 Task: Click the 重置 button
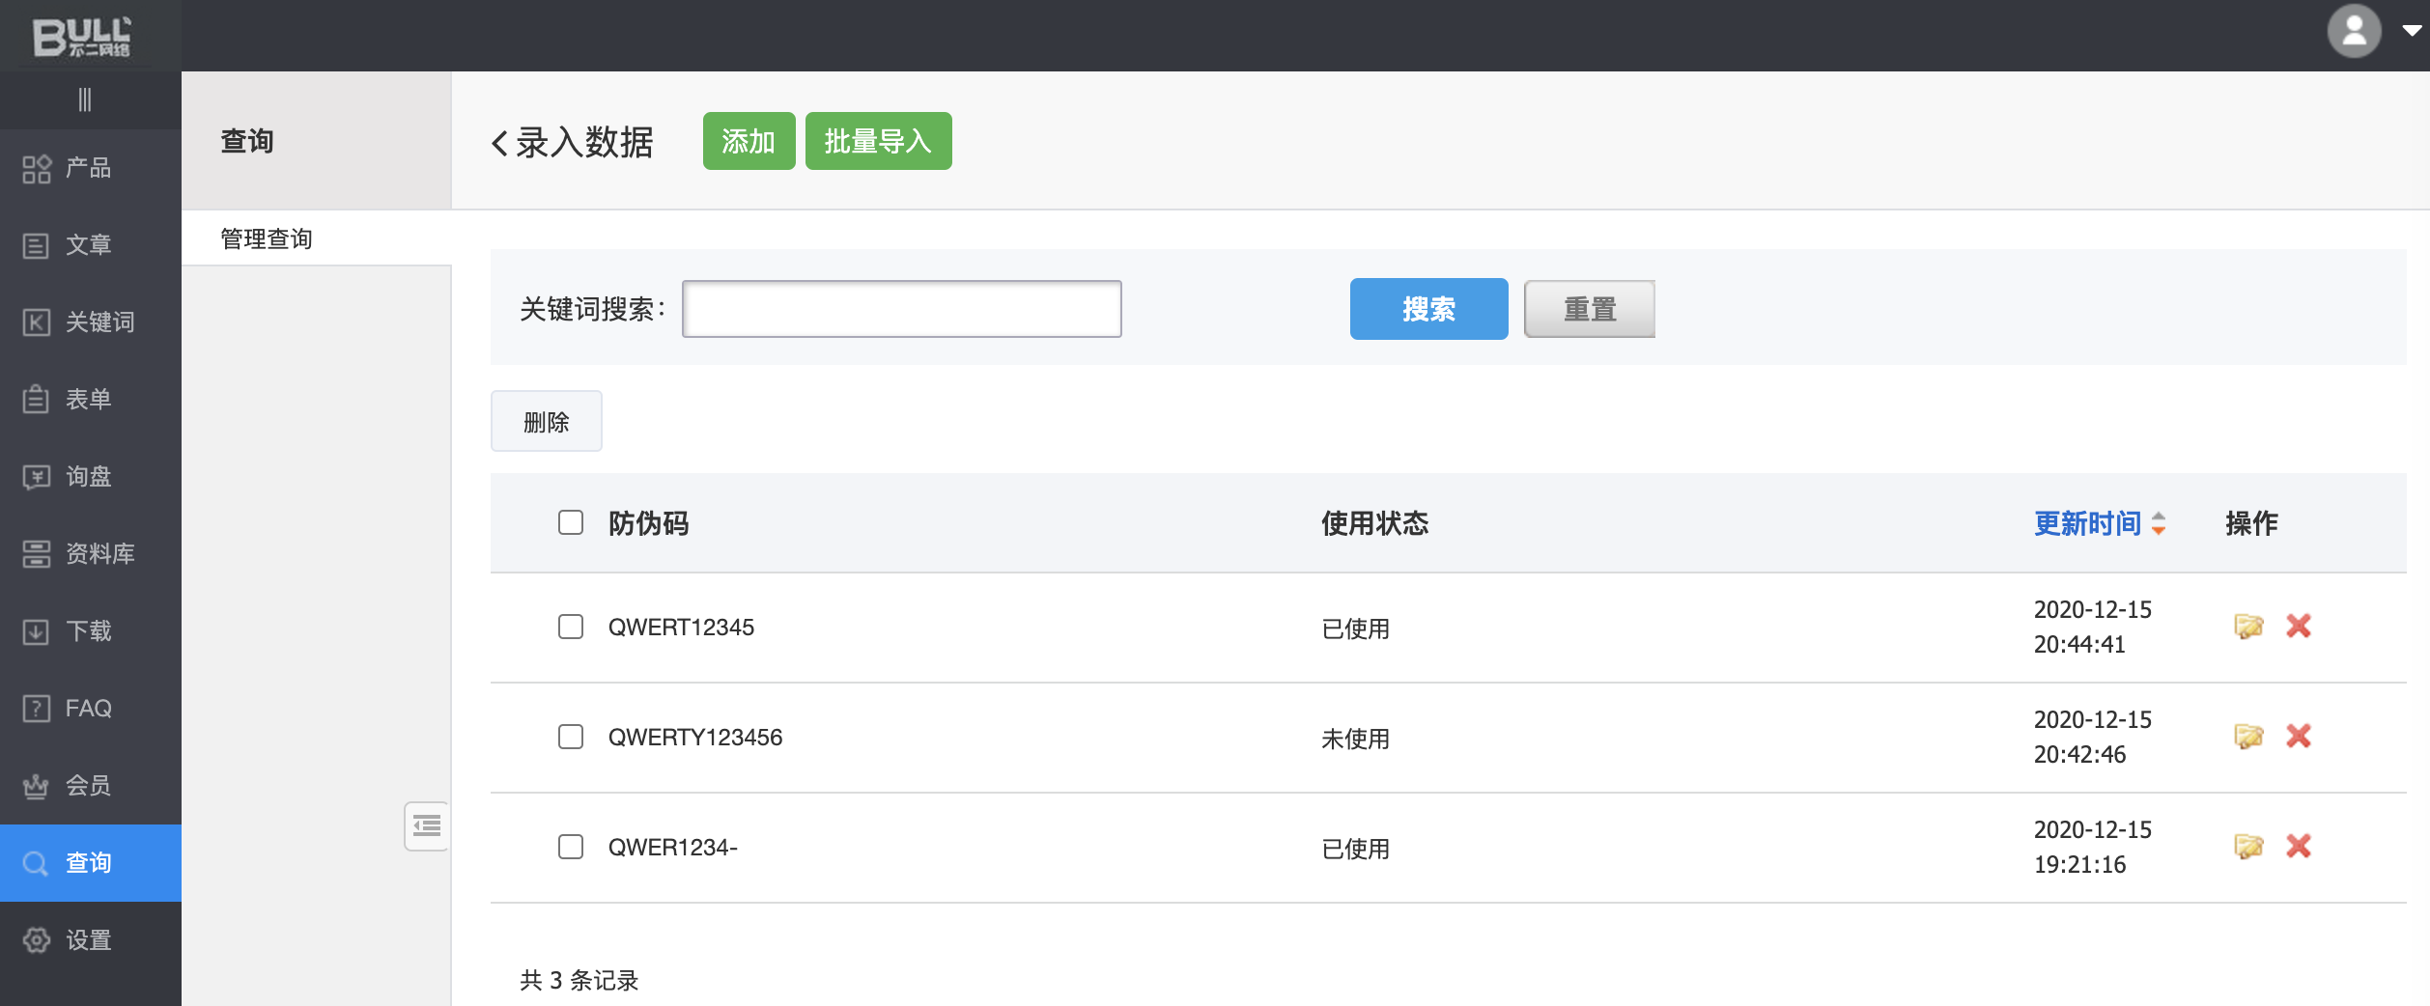tap(1589, 309)
